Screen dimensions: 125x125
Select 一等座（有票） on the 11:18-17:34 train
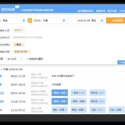[x=78, y=101]
